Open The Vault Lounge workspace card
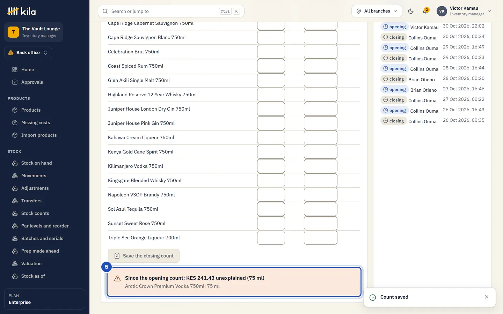This screenshot has height=314, width=503. click(34, 32)
